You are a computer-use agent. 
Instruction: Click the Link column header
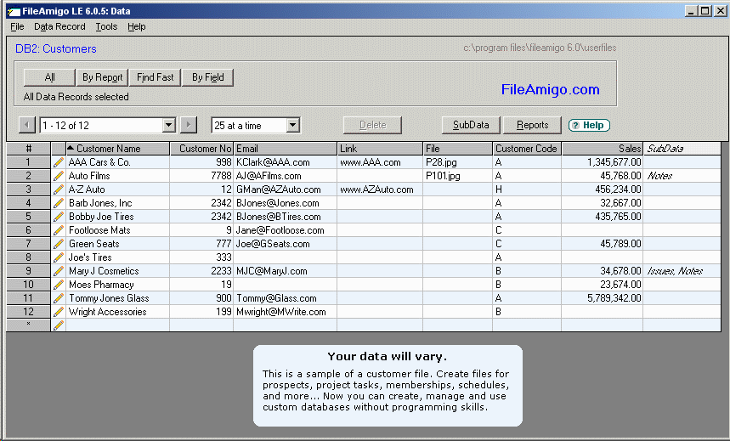(380, 149)
